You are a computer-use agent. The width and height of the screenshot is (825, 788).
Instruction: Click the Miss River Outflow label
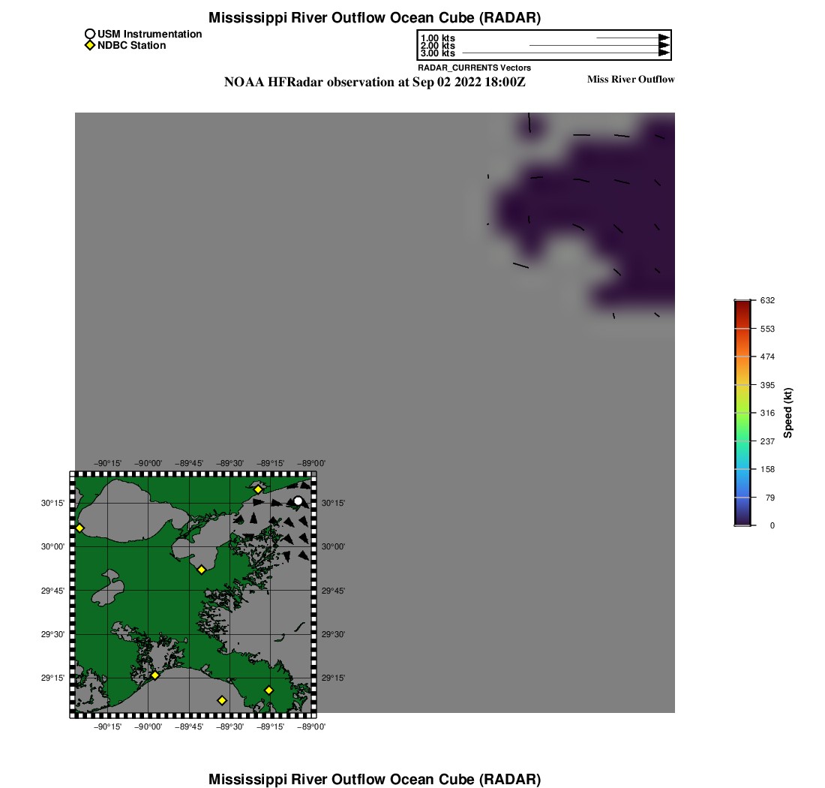pos(630,80)
